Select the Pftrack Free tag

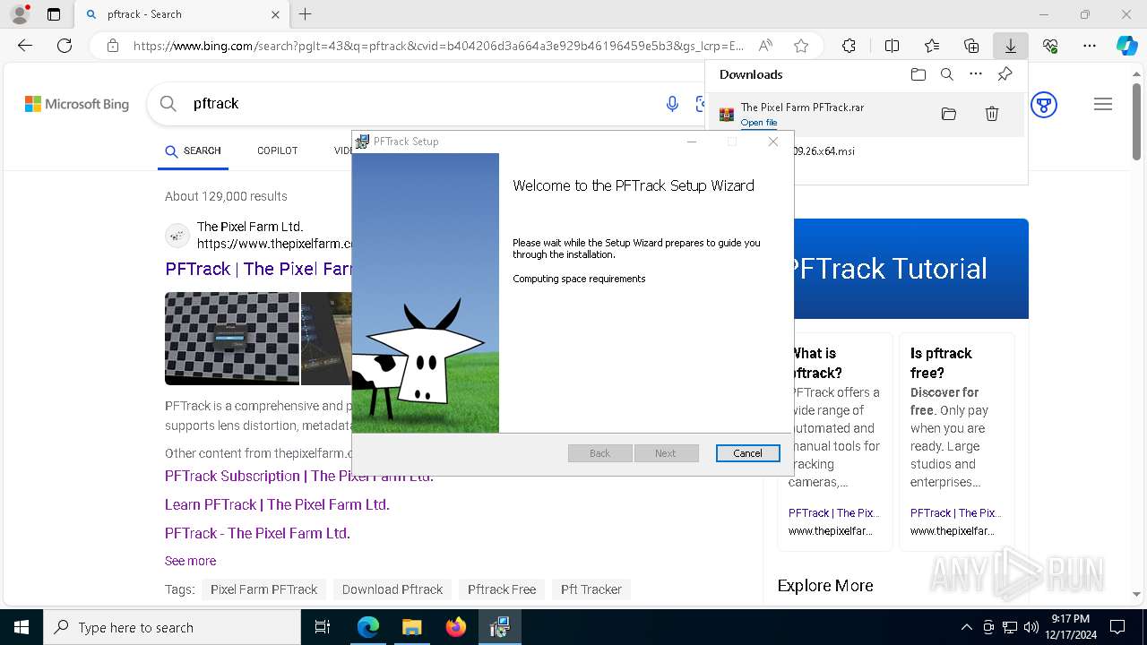(x=502, y=589)
